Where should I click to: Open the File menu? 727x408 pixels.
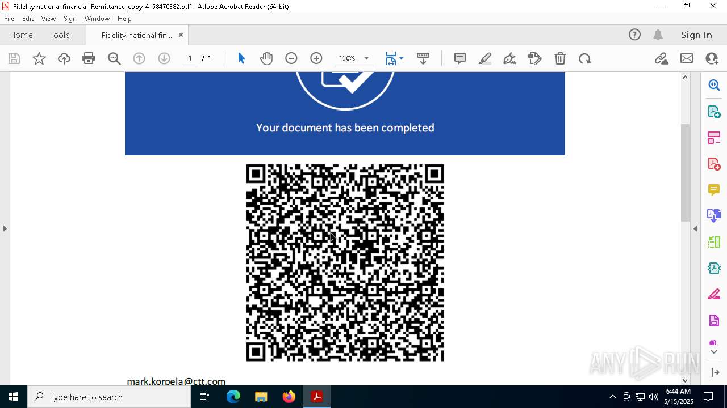tap(9, 19)
